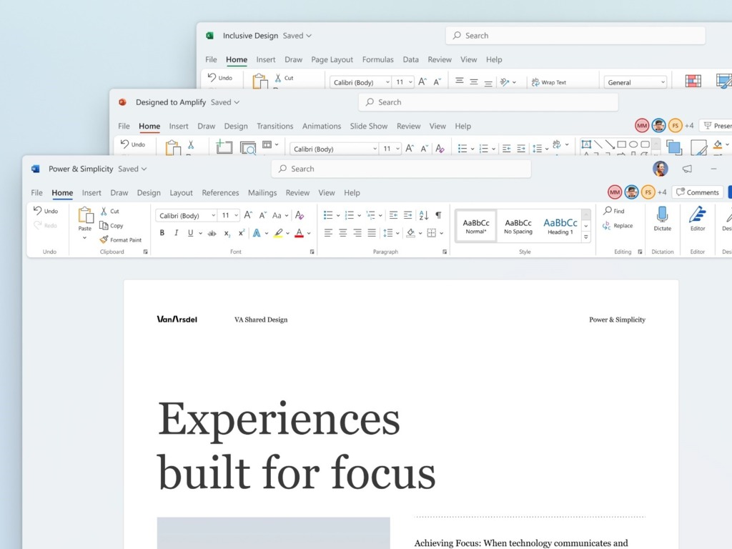Align text left in Word
The image size is (732, 549).
[x=328, y=232]
